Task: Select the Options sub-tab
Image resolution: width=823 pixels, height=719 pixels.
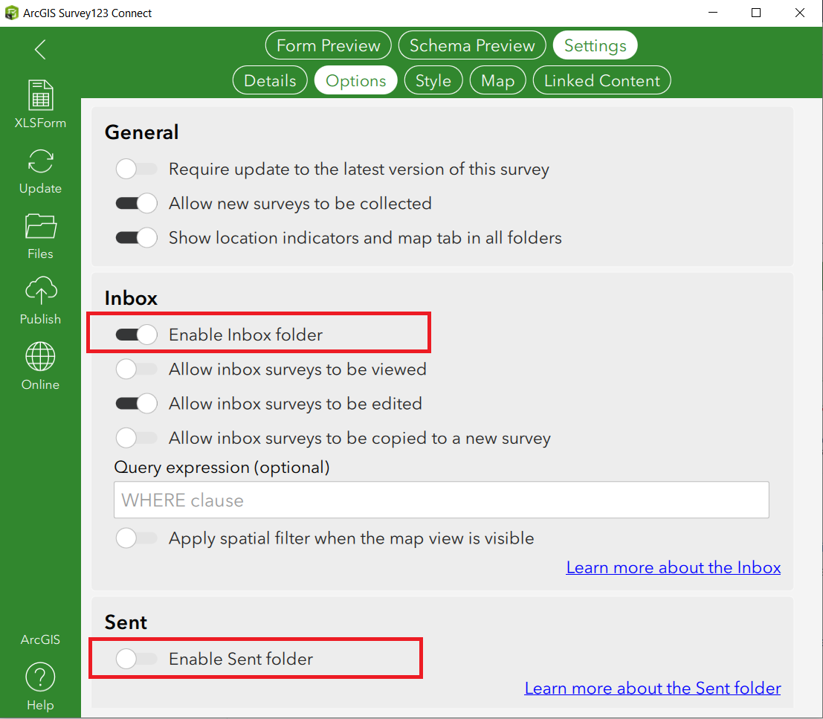Action: coord(356,80)
